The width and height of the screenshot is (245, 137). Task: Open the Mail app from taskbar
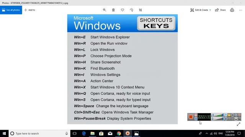(110, 134)
